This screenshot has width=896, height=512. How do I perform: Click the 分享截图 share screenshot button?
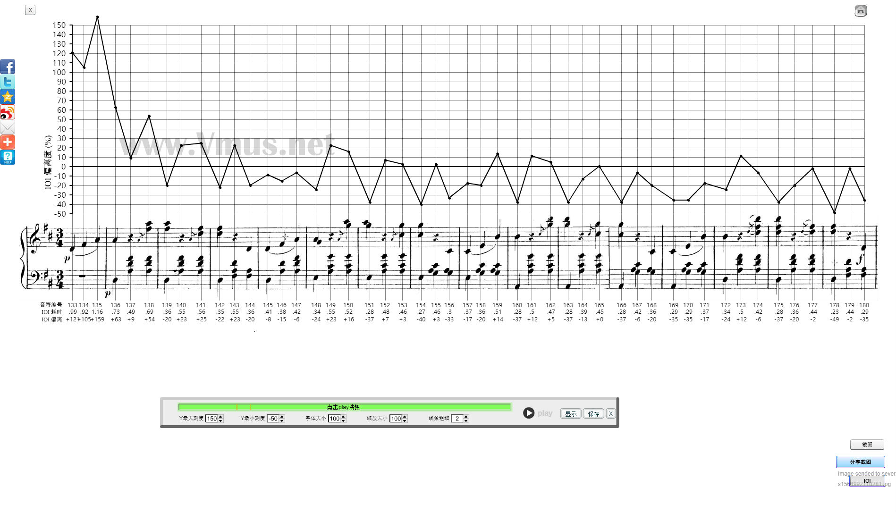pos(860,462)
